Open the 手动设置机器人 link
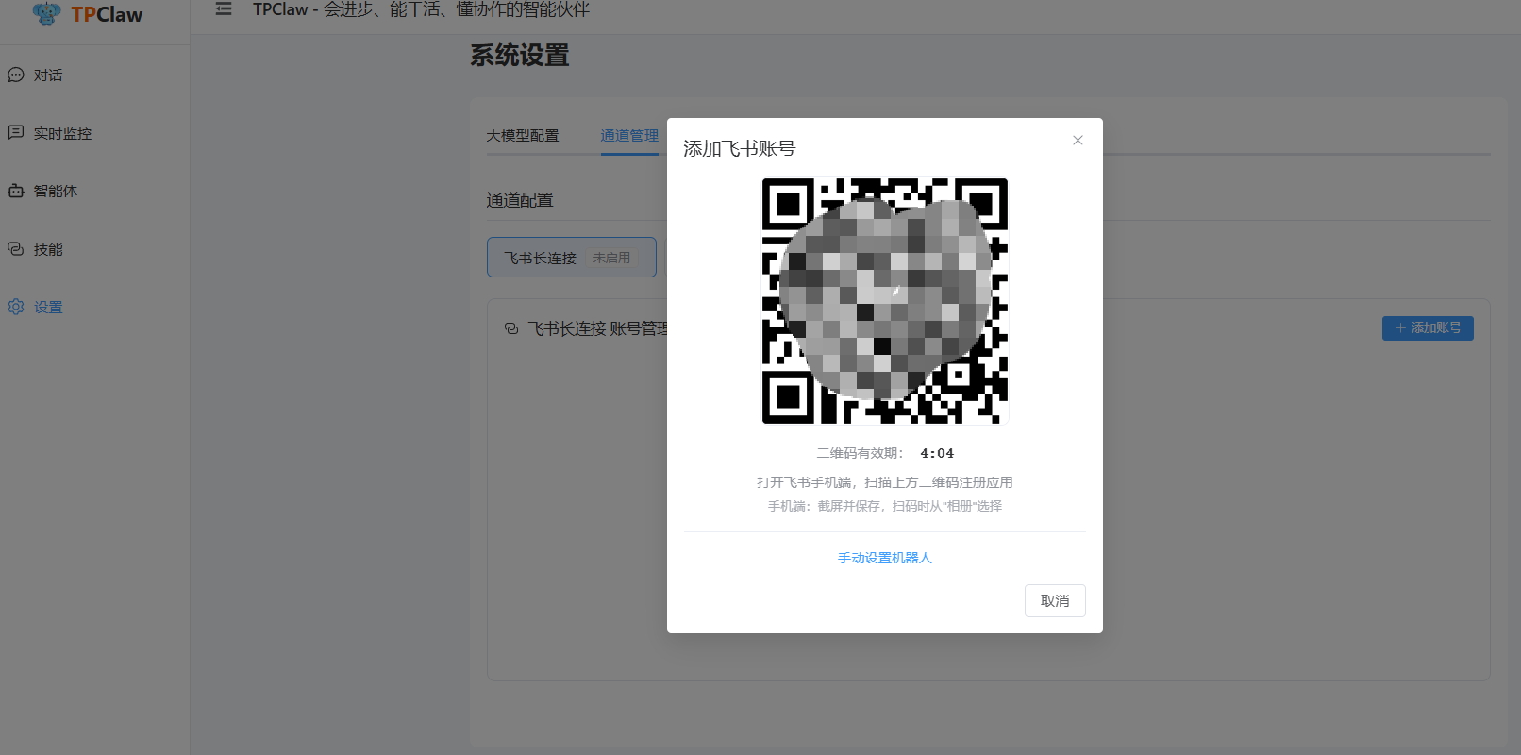The width and height of the screenshot is (1521, 755). click(x=885, y=558)
